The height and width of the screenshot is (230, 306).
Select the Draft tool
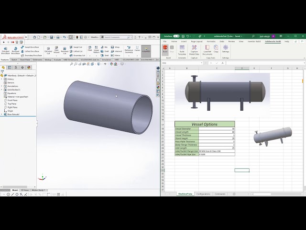click(105, 51)
